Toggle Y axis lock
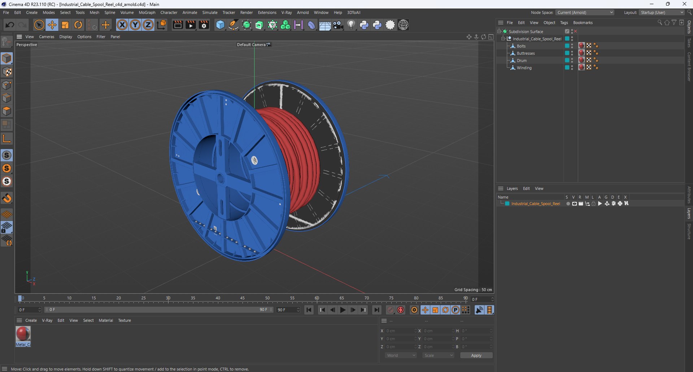Image resolution: width=693 pixels, height=372 pixels. (135, 25)
